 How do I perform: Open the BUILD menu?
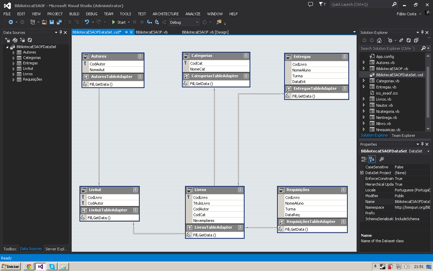pyautogui.click(x=74, y=14)
